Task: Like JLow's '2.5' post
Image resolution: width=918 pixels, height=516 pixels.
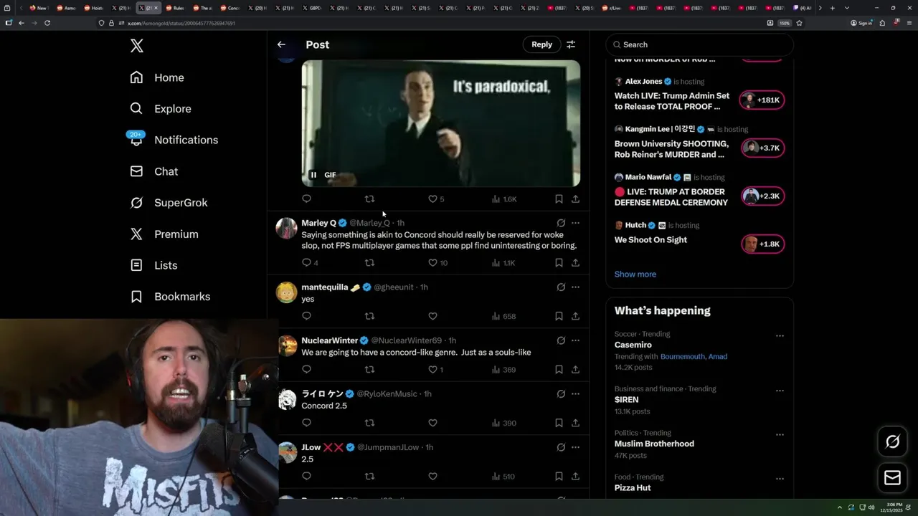Action: 432,476
